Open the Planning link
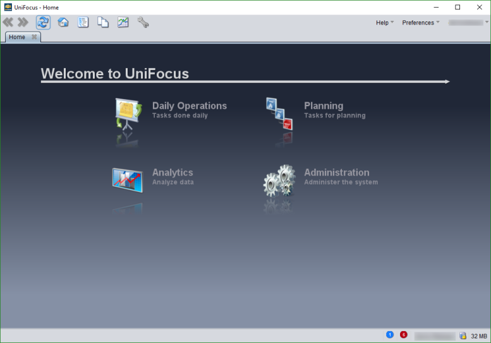The width and height of the screenshot is (491, 343). pyautogui.click(x=324, y=105)
